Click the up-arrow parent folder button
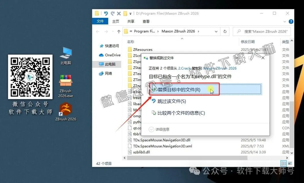The image size is (304, 183). (119, 31)
